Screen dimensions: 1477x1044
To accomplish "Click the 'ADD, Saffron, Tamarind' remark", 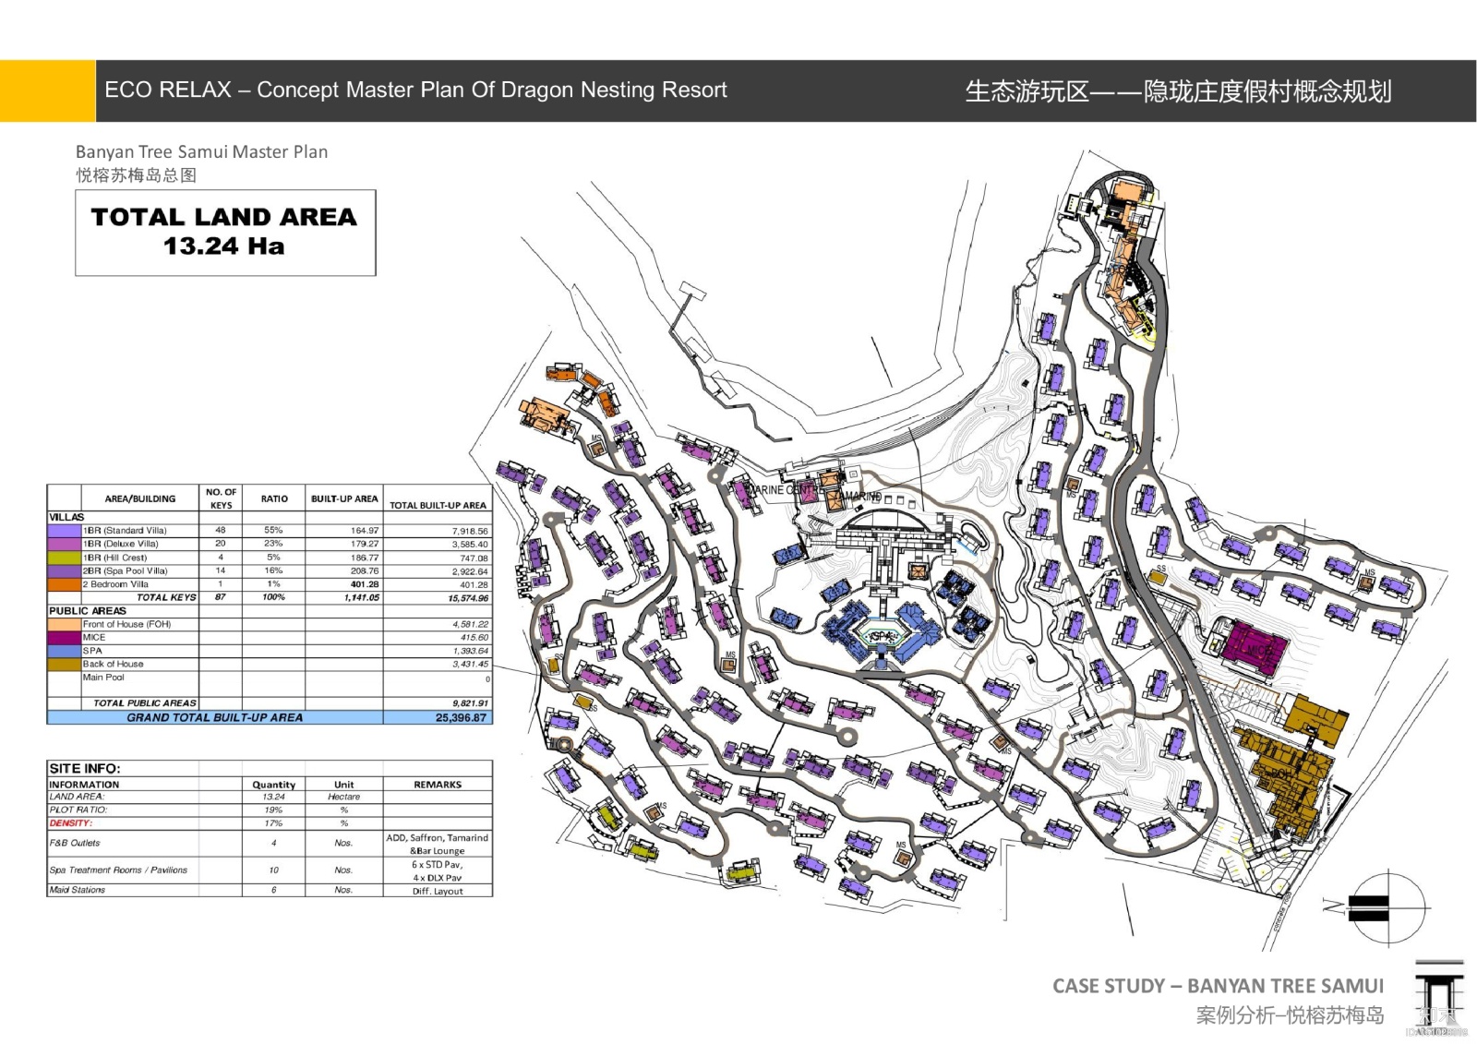I will point(438,838).
